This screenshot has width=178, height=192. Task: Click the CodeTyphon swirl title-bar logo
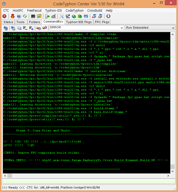[4, 4]
